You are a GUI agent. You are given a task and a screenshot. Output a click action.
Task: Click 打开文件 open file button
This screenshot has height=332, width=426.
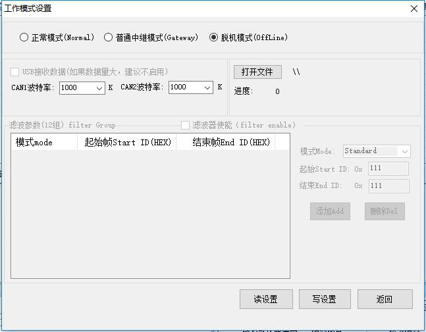click(257, 72)
